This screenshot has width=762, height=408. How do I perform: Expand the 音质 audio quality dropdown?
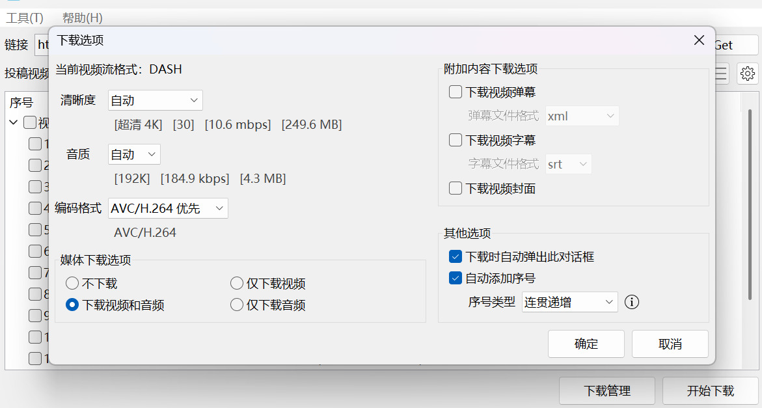(x=134, y=154)
